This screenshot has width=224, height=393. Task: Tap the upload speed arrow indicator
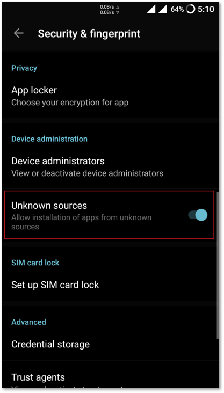pos(118,7)
